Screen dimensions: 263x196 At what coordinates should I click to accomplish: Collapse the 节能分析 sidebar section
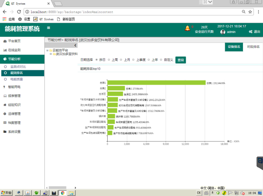tap(22, 59)
